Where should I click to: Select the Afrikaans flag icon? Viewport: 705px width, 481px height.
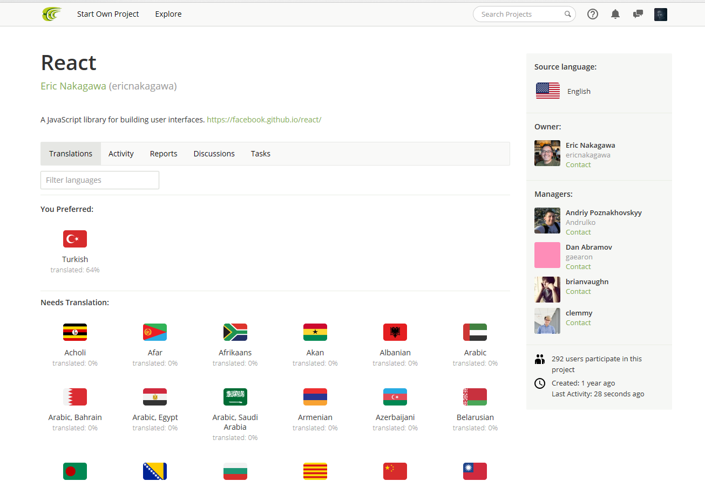point(235,332)
